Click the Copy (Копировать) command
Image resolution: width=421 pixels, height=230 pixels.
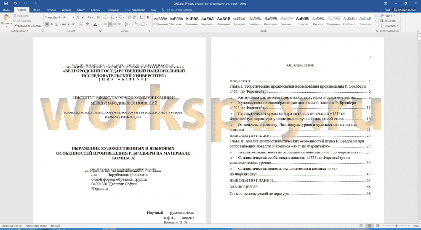click(x=22, y=21)
